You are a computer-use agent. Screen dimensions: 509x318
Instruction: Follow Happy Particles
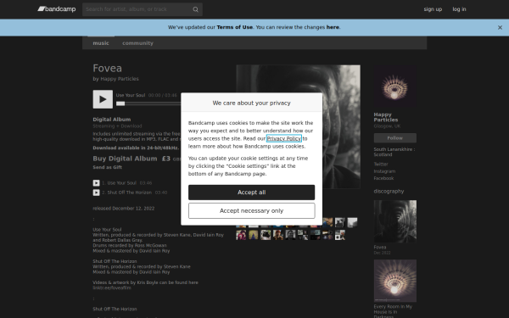pyautogui.click(x=395, y=138)
